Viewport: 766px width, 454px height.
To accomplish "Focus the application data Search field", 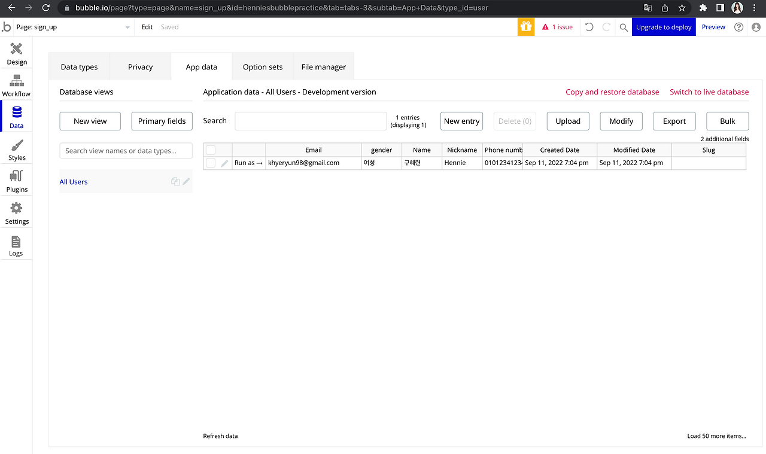I will pos(311,121).
